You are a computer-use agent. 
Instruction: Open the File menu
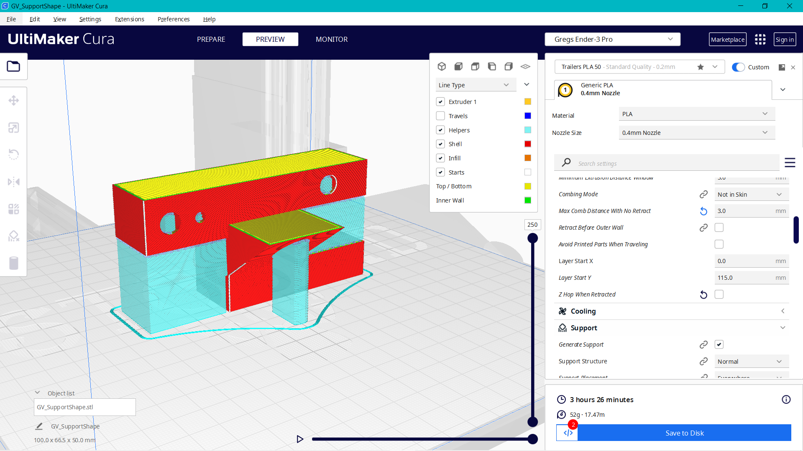(11, 19)
